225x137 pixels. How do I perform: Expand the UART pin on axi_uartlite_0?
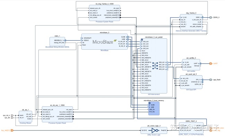click(x=199, y=63)
